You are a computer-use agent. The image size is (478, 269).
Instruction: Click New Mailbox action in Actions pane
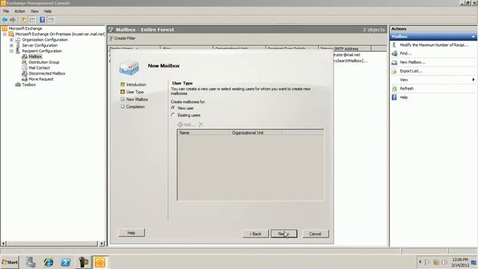(412, 62)
